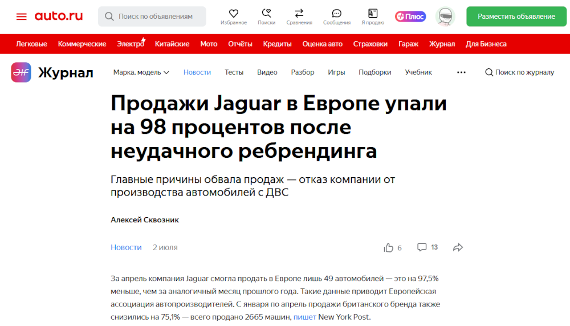Click Разместить объявление button

[x=516, y=17]
